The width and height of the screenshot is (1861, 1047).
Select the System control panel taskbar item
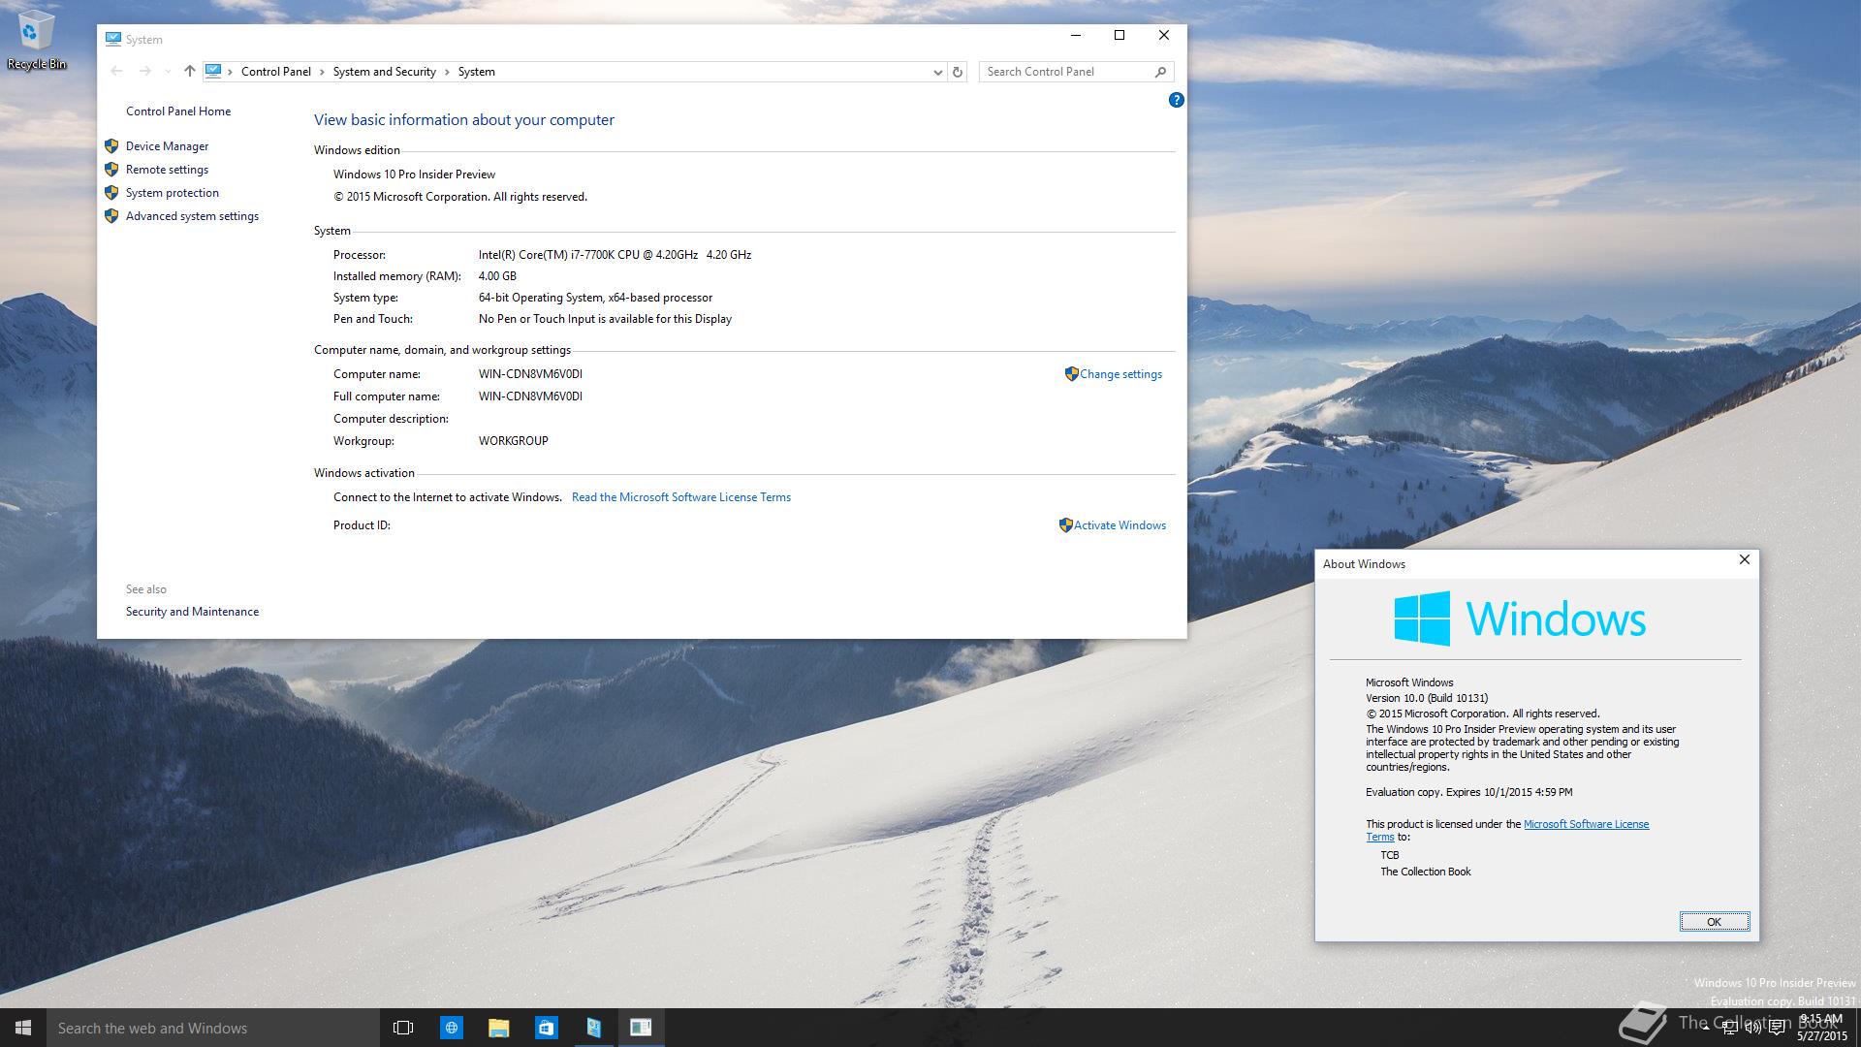[593, 1028]
